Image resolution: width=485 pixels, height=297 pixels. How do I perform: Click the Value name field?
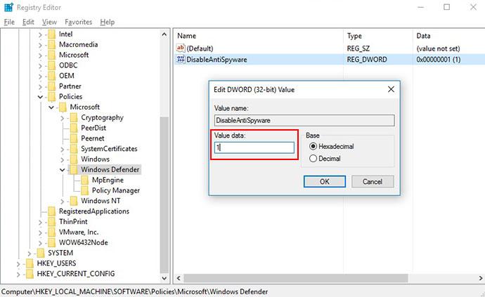point(304,120)
